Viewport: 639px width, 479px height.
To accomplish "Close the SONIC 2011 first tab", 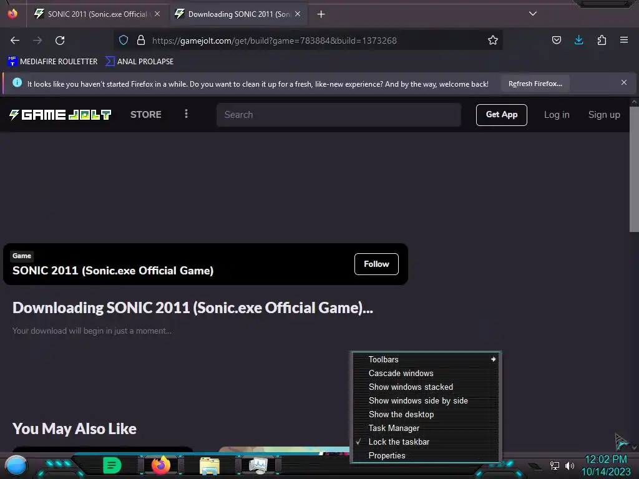I will click(x=157, y=14).
